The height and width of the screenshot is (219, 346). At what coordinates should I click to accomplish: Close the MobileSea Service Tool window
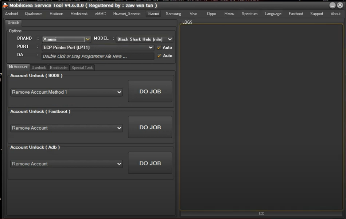click(340, 5)
